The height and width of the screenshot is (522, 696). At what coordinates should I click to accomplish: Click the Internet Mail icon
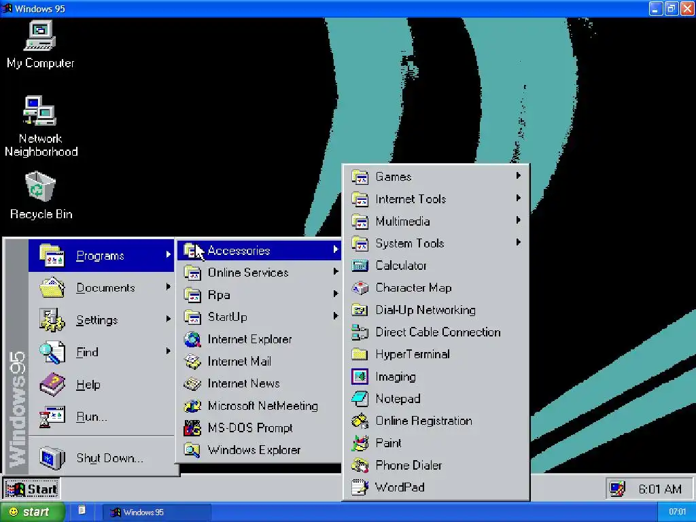[192, 362]
